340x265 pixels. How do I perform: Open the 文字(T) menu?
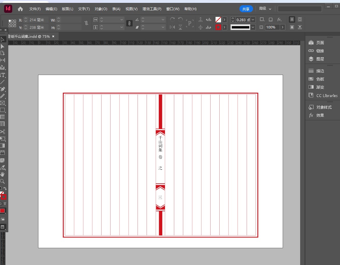pyautogui.click(x=84, y=9)
